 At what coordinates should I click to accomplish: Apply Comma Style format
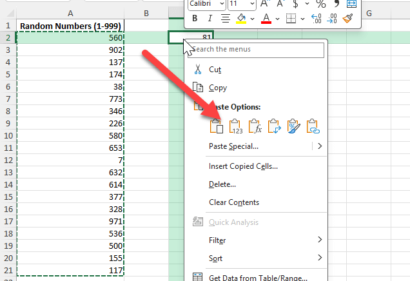tap(337, 4)
